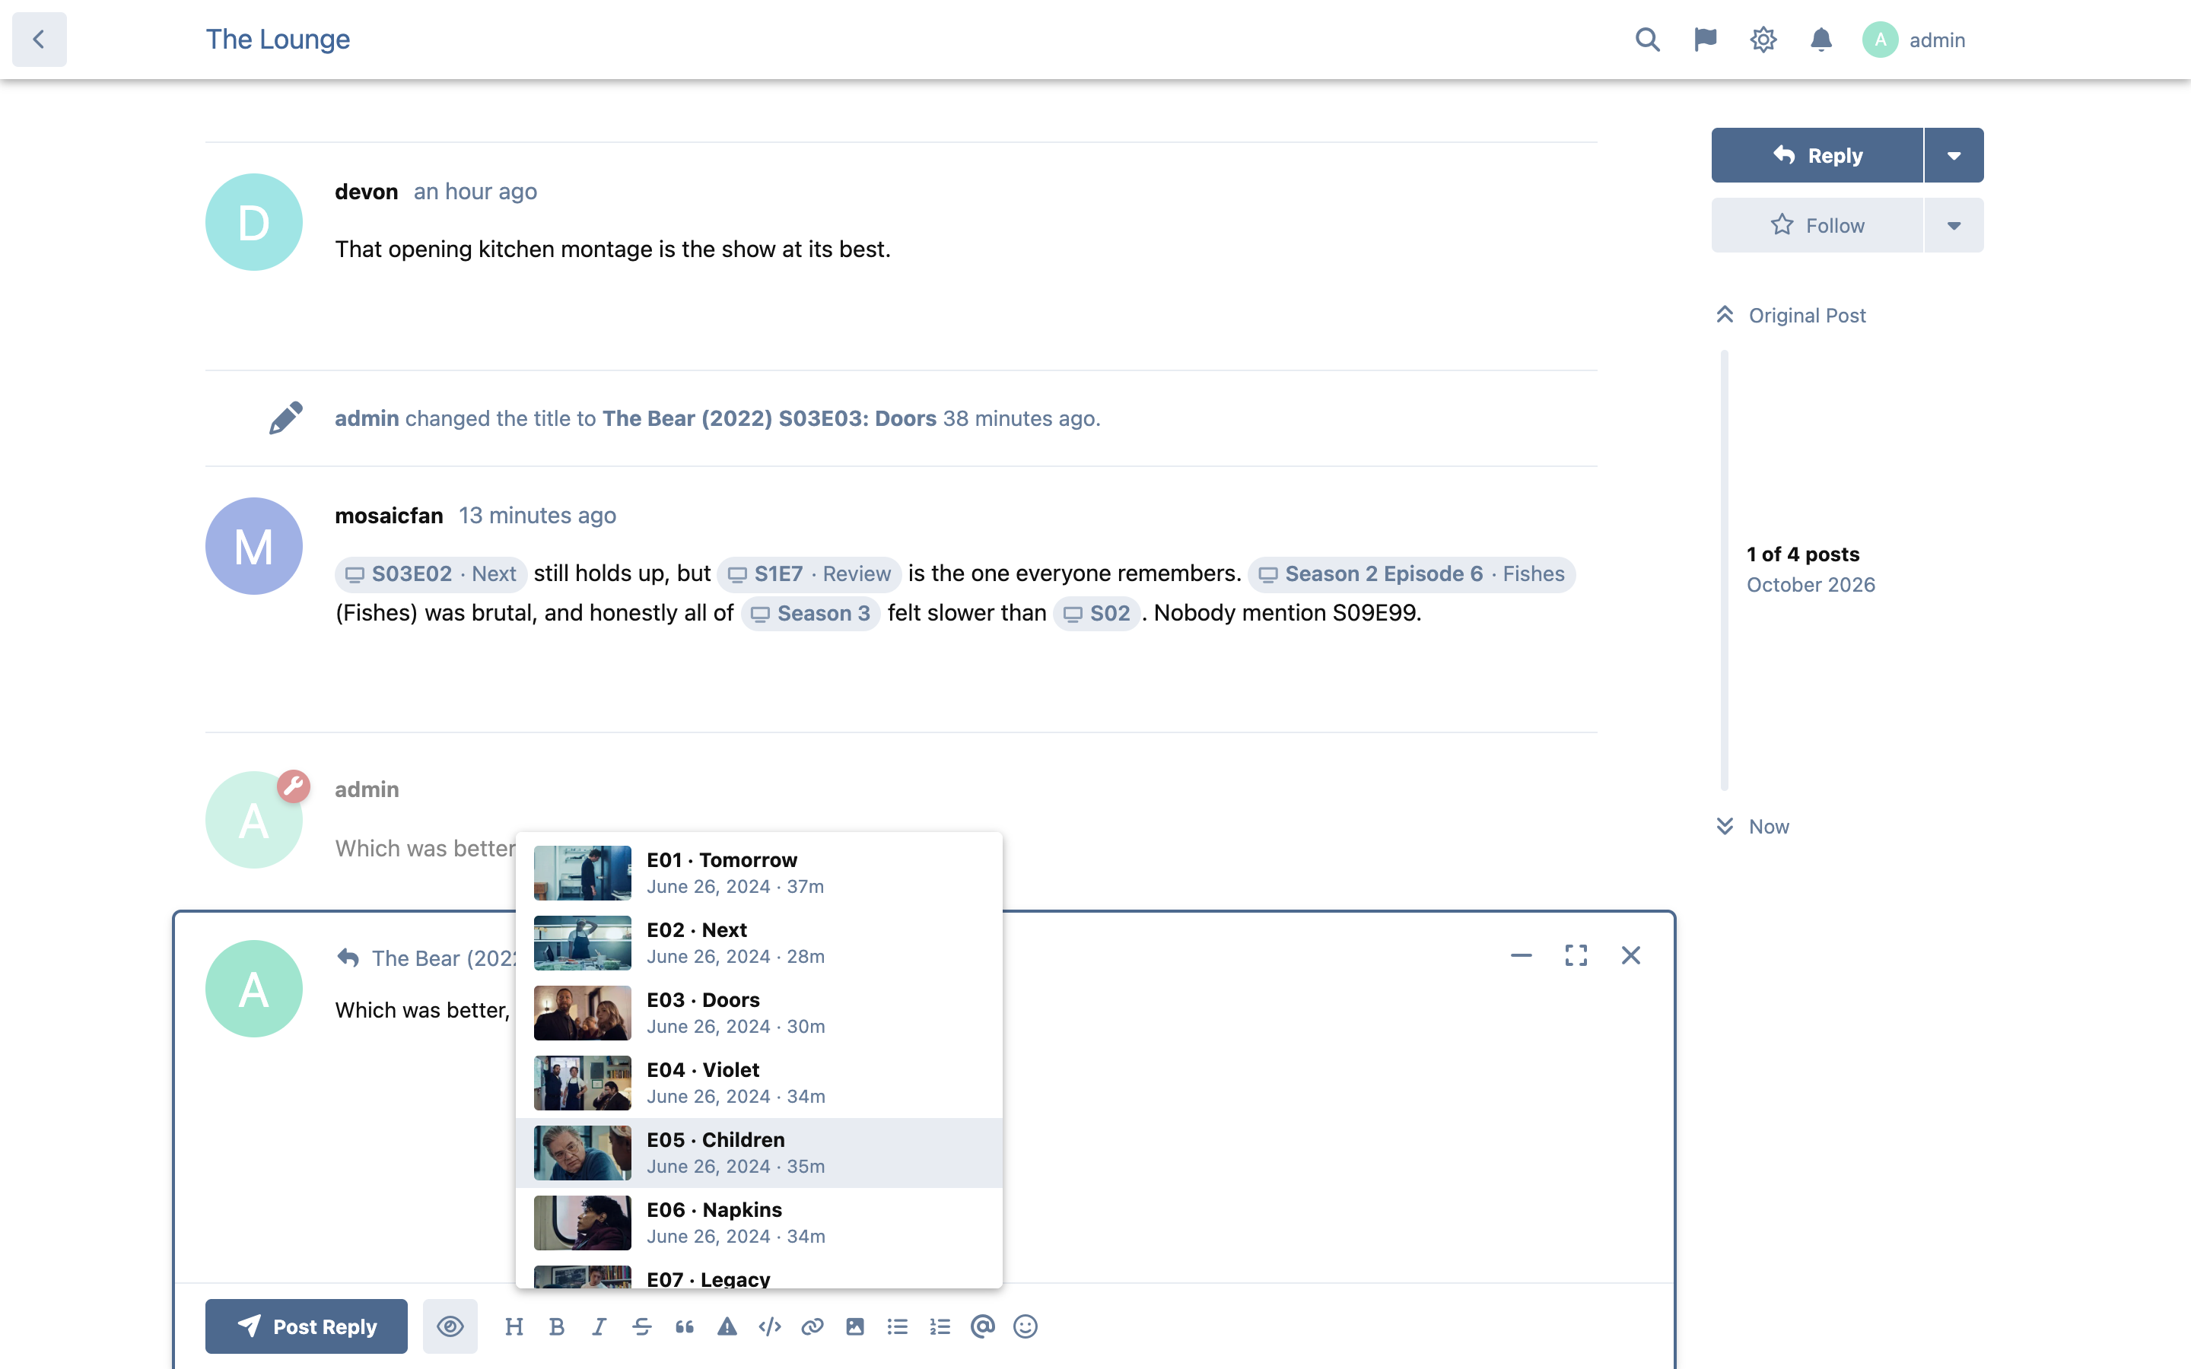Viewport: 2191px width, 1369px height.
Task: Open the emoji picker
Action: pos(1025,1326)
